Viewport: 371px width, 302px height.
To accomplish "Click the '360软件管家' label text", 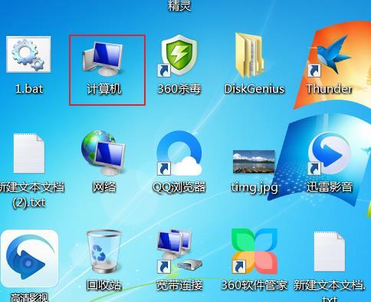I will point(254,285).
